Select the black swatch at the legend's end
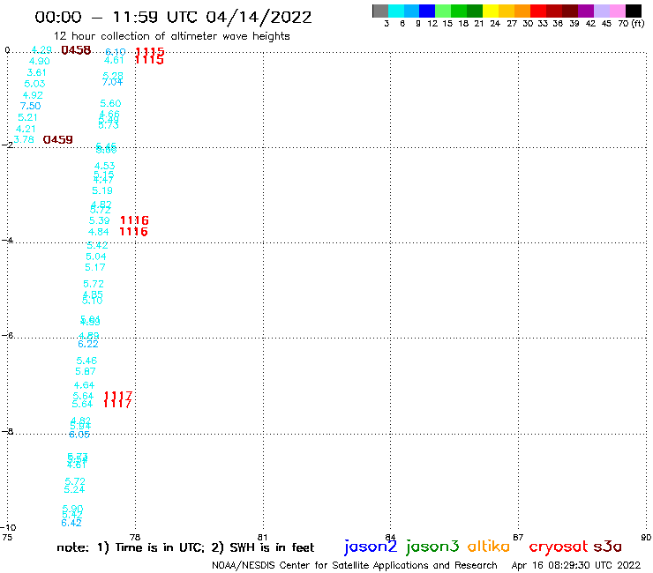The image size is (653, 573). click(x=634, y=11)
